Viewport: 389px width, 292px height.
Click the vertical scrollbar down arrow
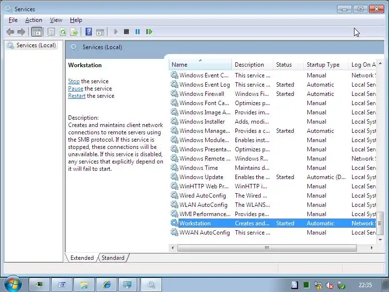[x=380, y=239]
